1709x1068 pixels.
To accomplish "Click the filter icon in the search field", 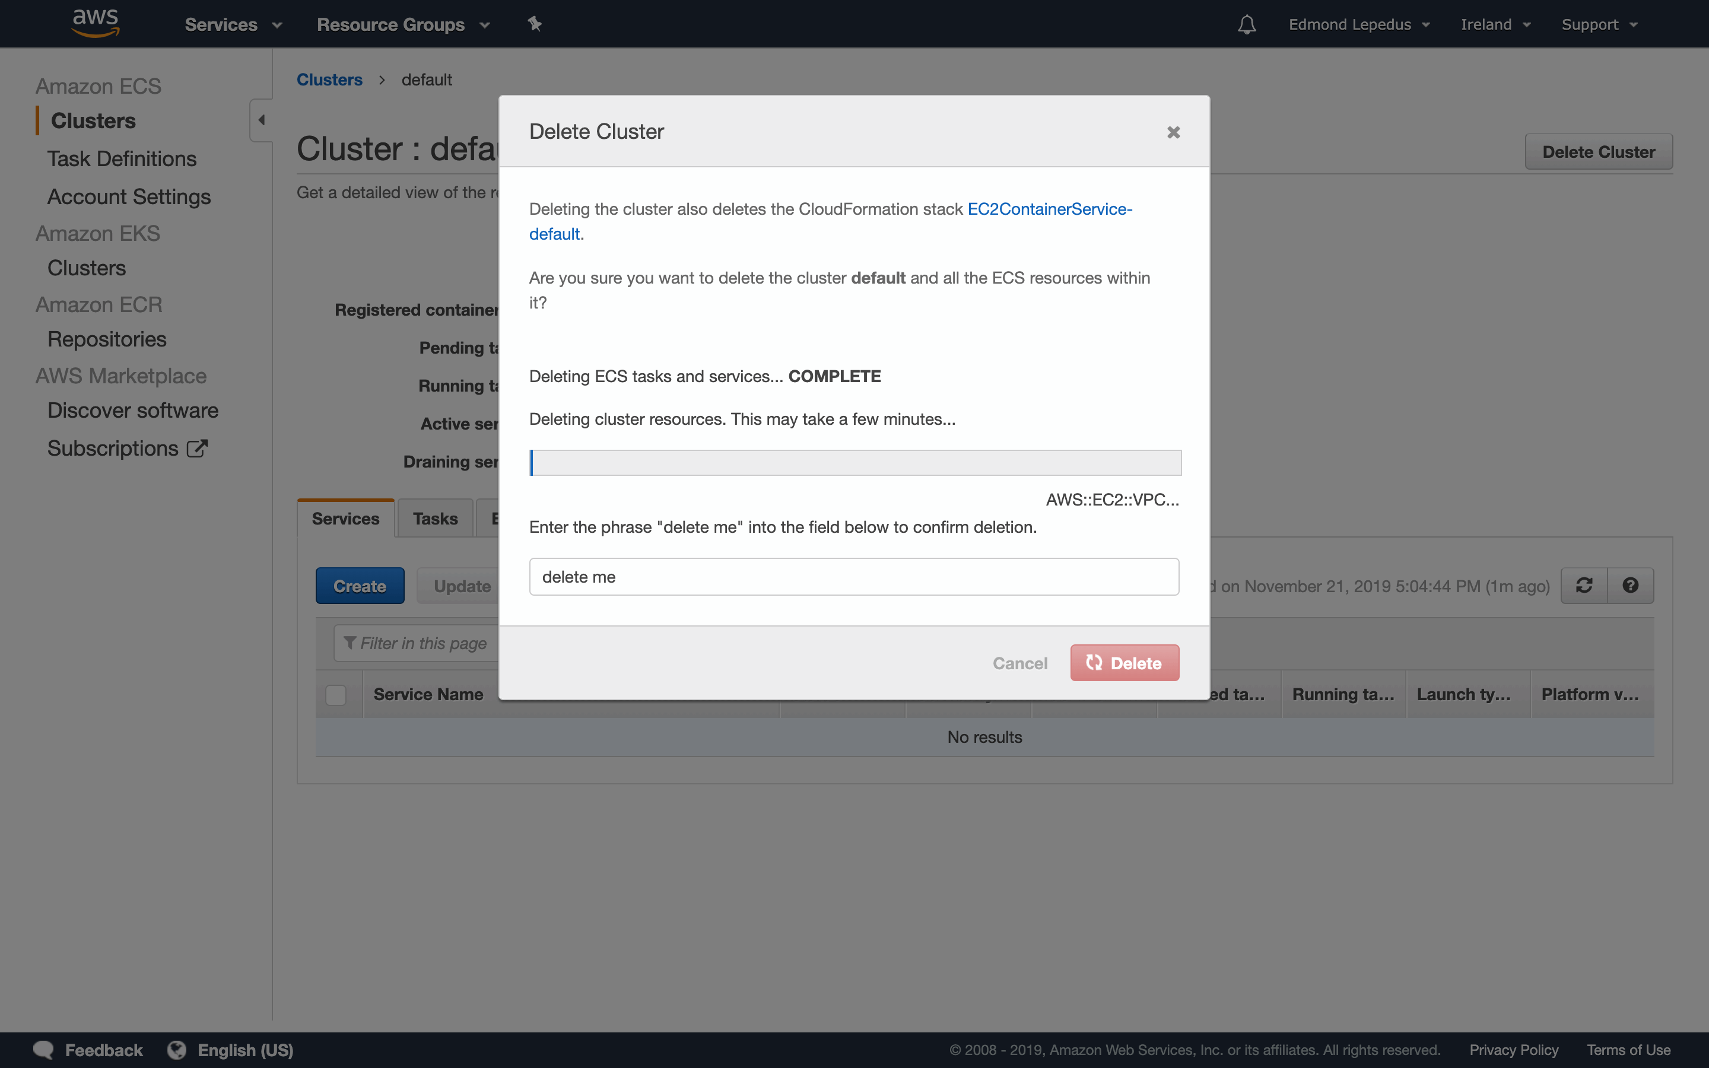I will (349, 643).
